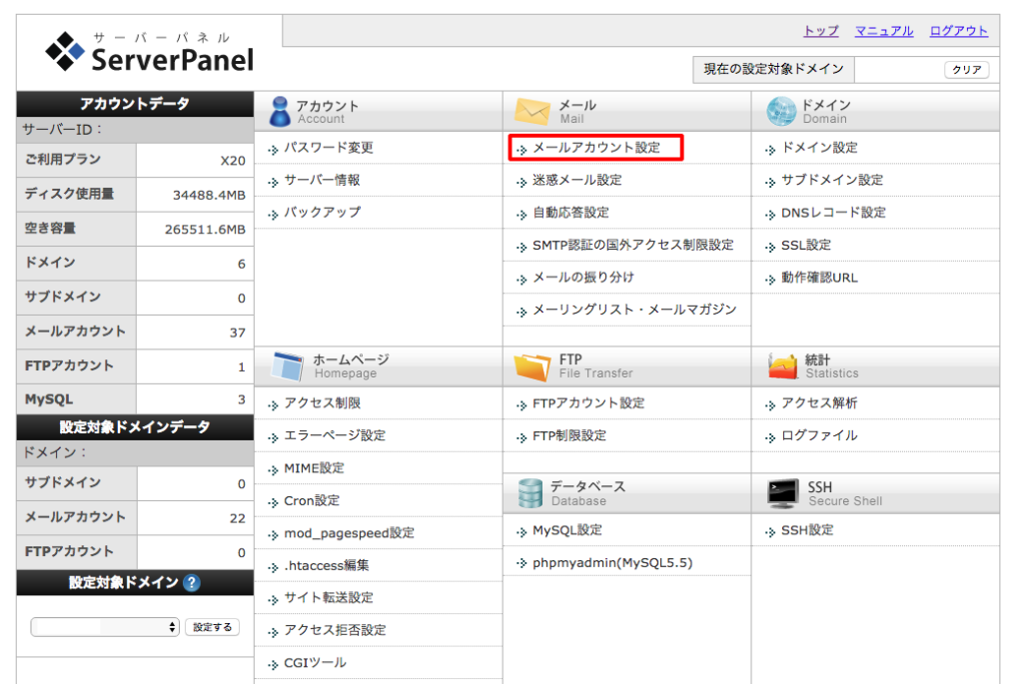1023x684 pixels.
Task: Click the SSH terminal icon
Action: click(x=784, y=491)
